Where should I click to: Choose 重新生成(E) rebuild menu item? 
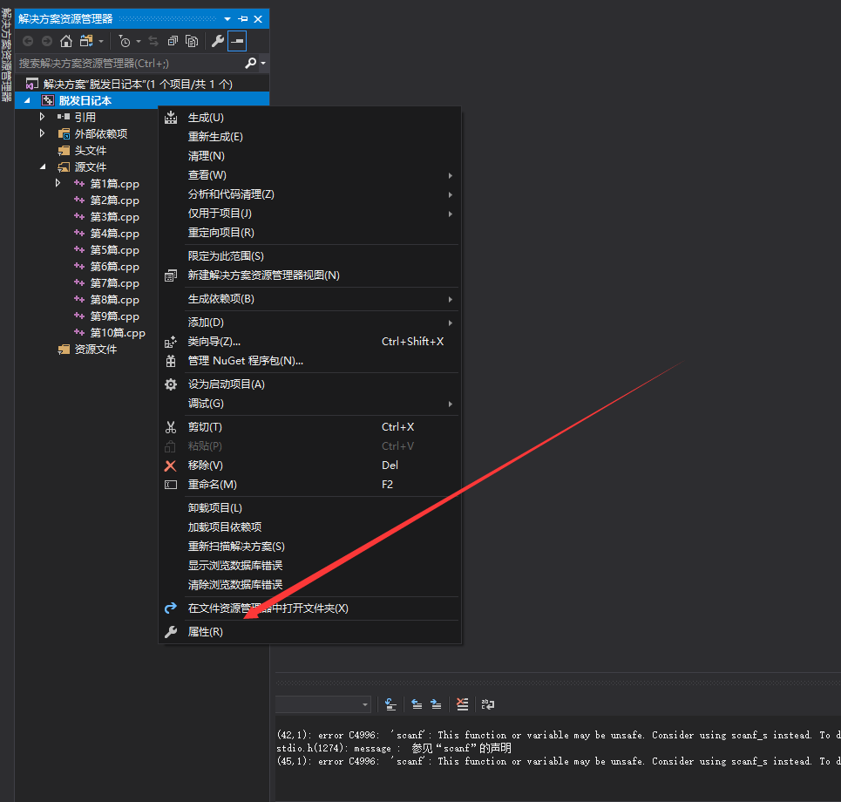point(309,137)
